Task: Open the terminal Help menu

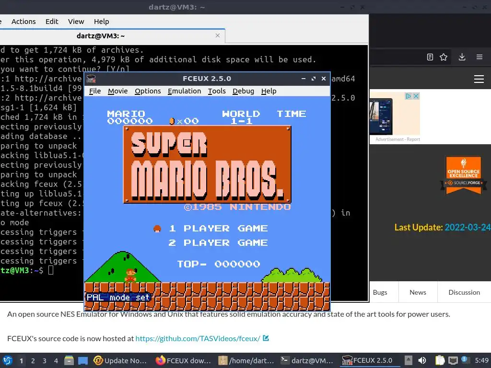Action: pyautogui.click(x=102, y=22)
